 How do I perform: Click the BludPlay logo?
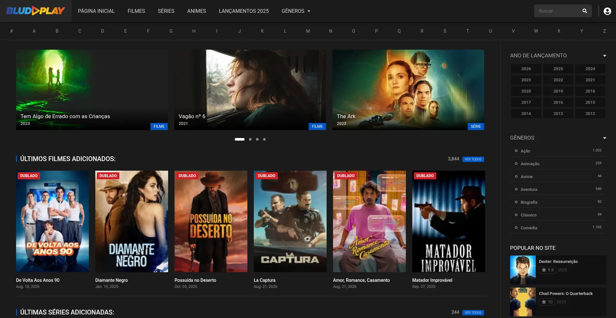point(36,11)
